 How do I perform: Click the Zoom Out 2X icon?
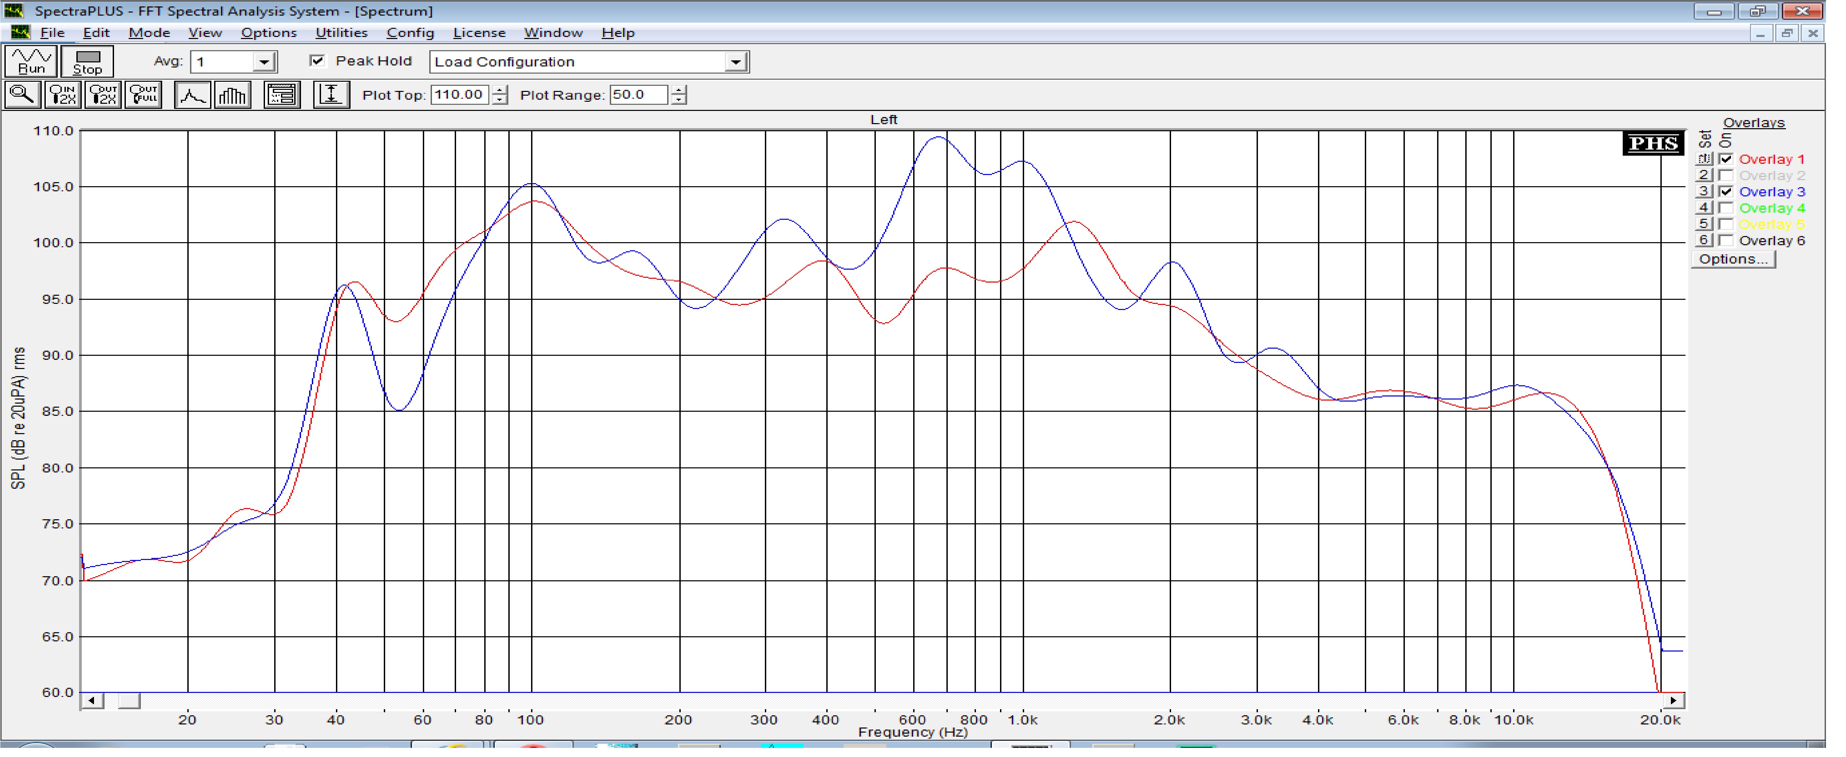(x=102, y=95)
